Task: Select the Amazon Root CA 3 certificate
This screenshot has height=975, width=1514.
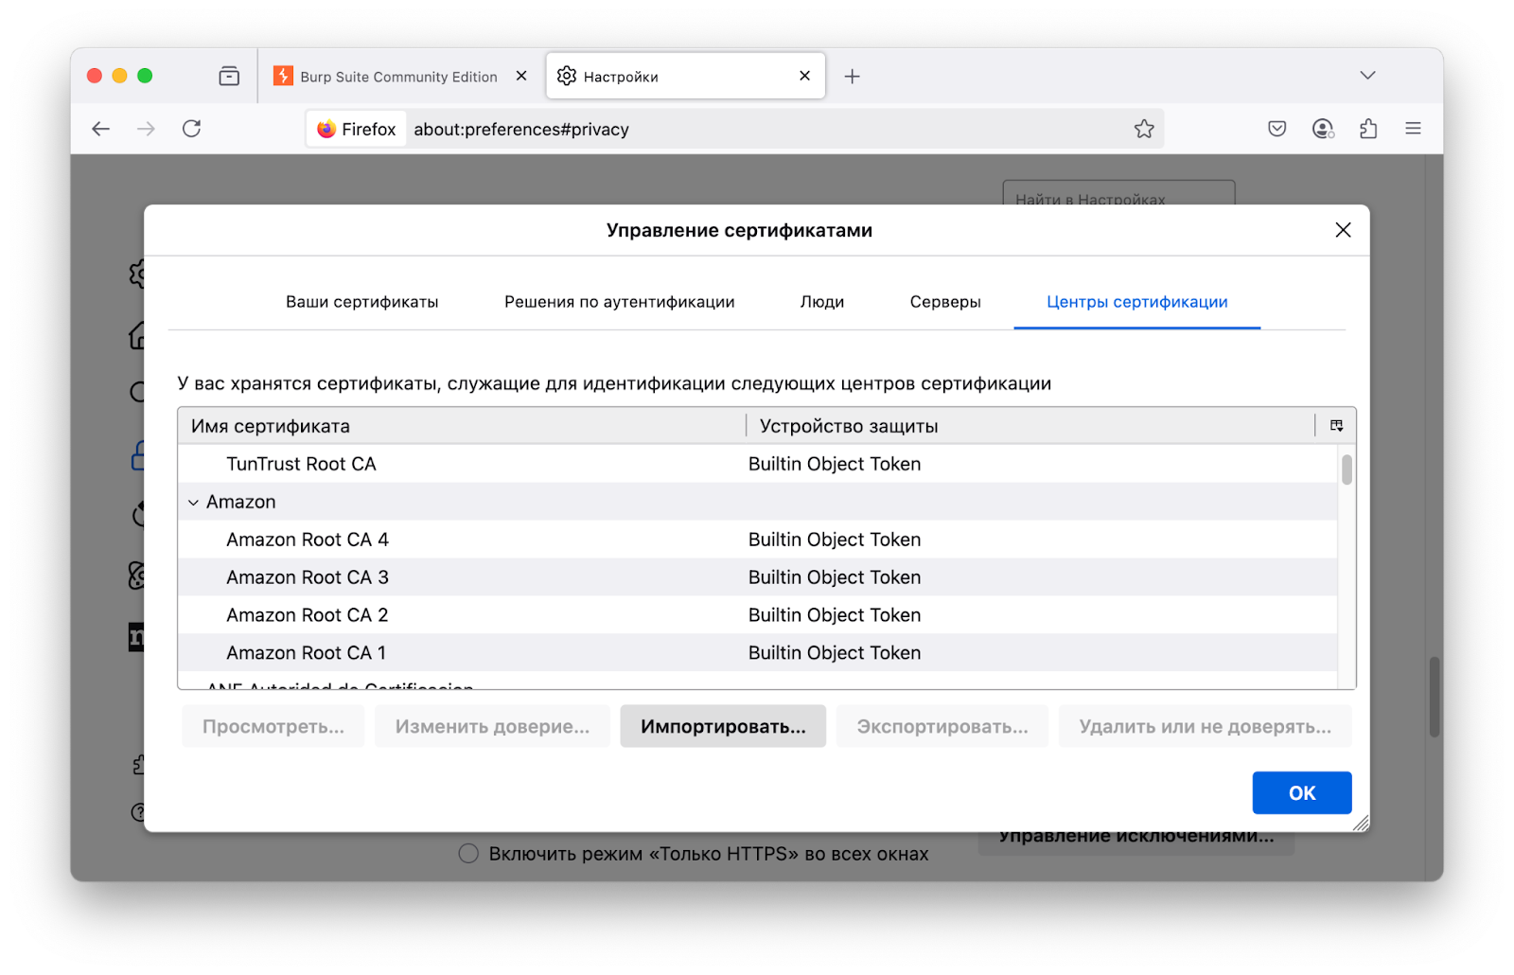Action: 757,577
